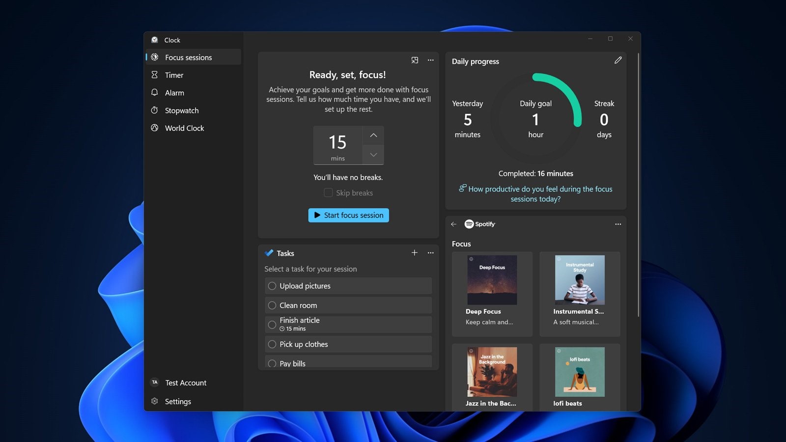Click the vertical scrollbar on right edge

click(638, 184)
